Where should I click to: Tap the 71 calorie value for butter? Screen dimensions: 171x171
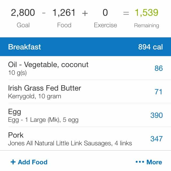coord(158,92)
